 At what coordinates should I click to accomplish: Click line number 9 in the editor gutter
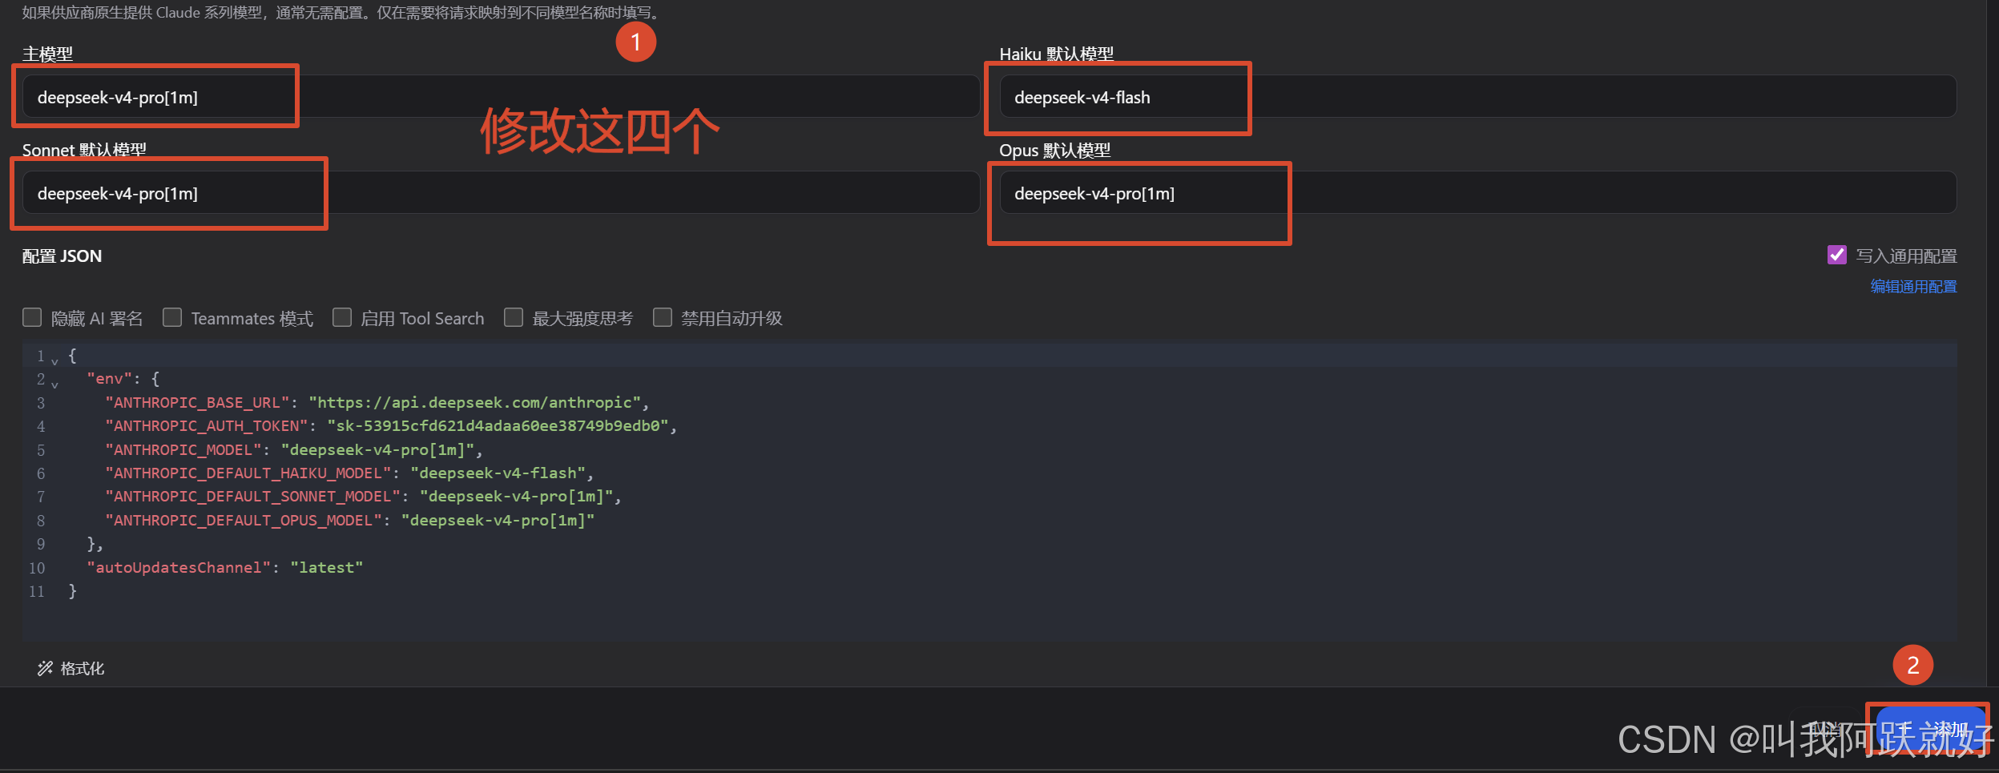(x=41, y=544)
